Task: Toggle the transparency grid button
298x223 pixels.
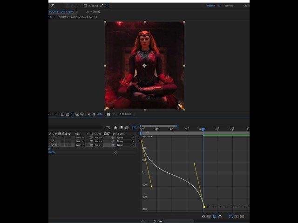Action: tap(68, 114)
